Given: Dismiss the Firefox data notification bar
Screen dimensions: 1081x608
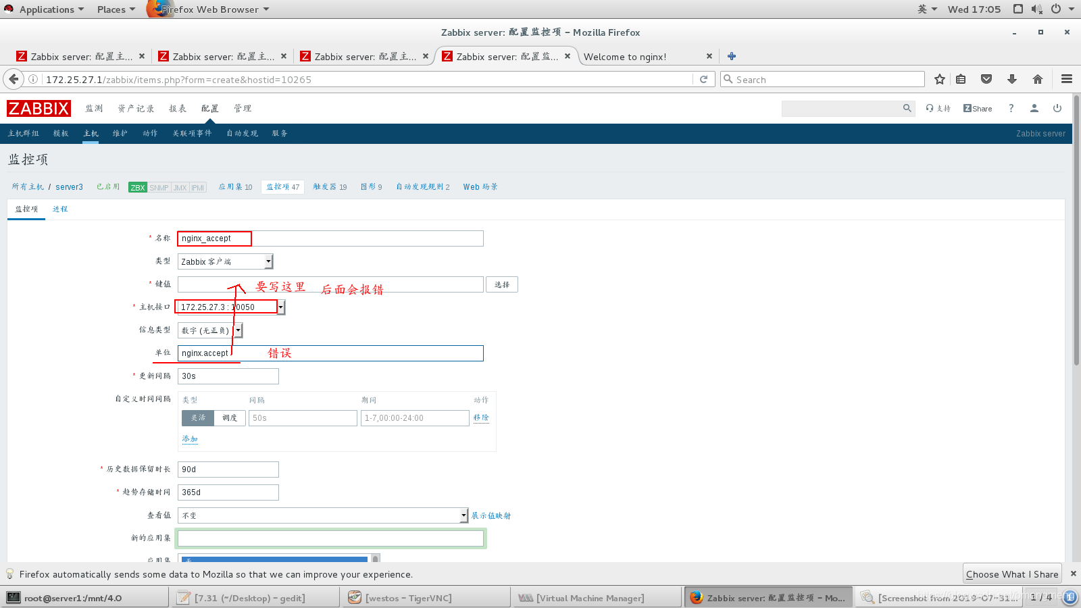Looking at the screenshot, I should 1074,574.
